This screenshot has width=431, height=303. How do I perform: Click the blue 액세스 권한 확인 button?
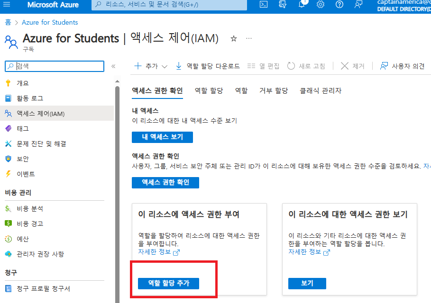(165, 183)
